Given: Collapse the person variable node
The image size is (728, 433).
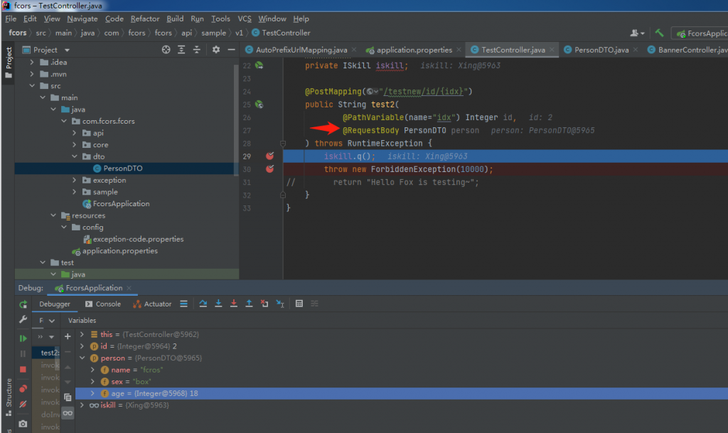Looking at the screenshot, I should tap(82, 358).
